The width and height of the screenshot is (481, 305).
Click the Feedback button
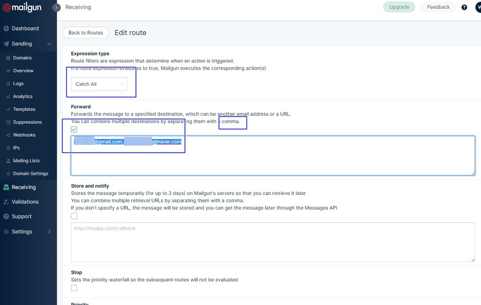point(438,7)
